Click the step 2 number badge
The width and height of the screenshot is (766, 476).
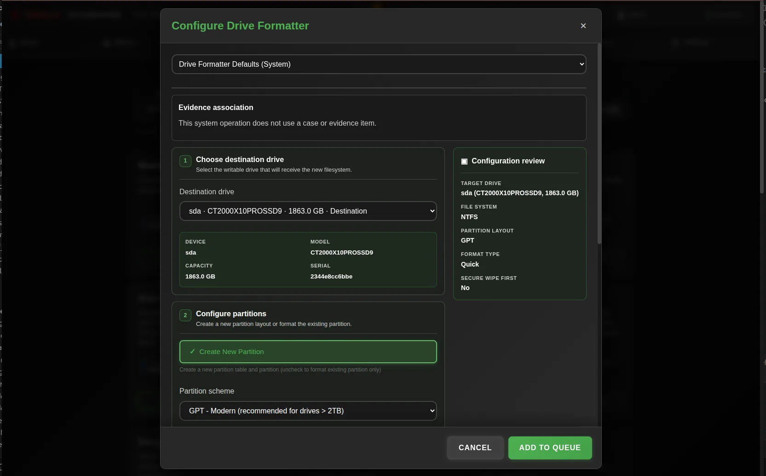185,315
